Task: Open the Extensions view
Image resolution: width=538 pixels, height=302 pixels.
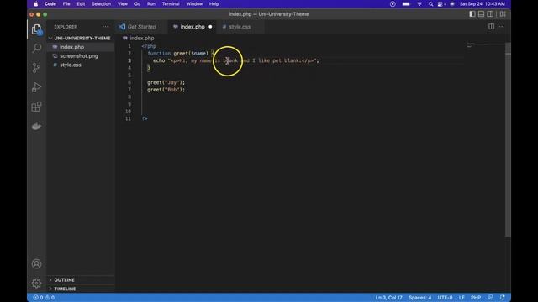Action: coord(36,107)
